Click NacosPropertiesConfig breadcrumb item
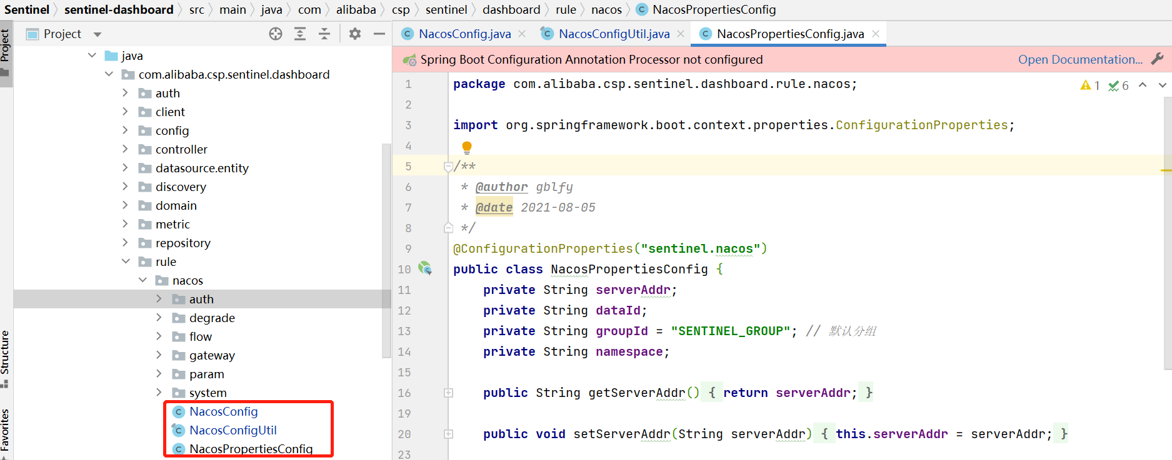This screenshot has height=460, width=1172. [706, 9]
